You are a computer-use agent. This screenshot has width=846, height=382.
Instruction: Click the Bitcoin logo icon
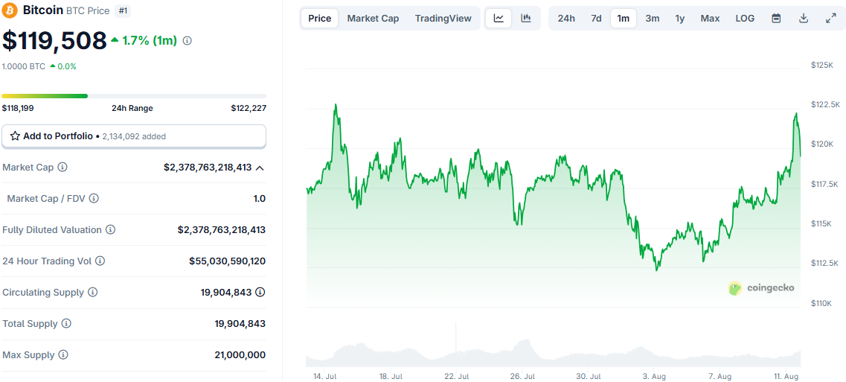pyautogui.click(x=10, y=10)
